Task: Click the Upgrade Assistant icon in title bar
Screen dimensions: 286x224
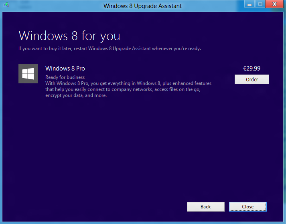Action: click(6, 6)
